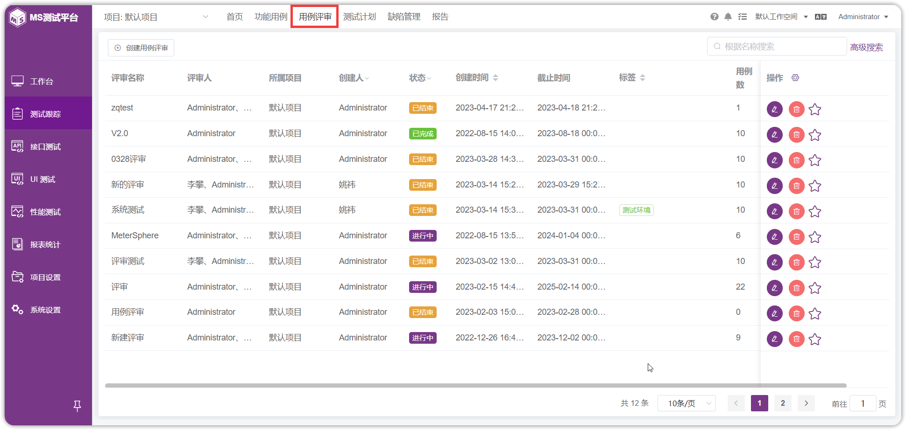This screenshot has width=906, height=430.
Task: Switch to 测试计划 tab
Action: coord(360,17)
